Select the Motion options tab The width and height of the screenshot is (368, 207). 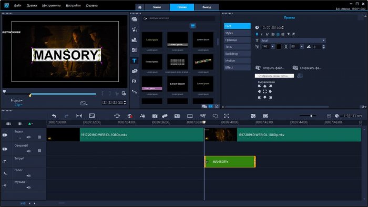click(x=237, y=60)
